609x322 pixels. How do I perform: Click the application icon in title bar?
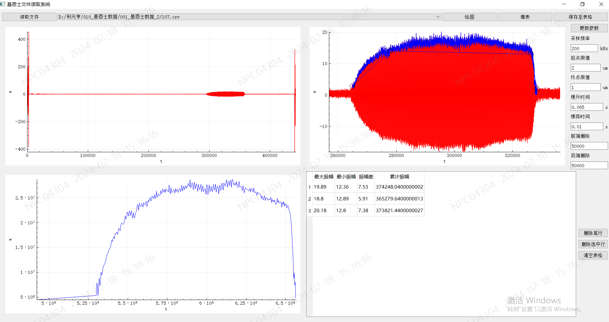(x=3, y=4)
